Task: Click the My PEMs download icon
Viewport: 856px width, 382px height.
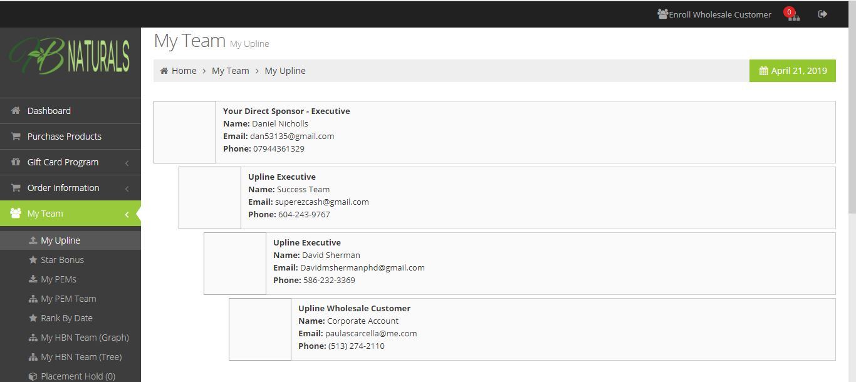Action: click(33, 279)
